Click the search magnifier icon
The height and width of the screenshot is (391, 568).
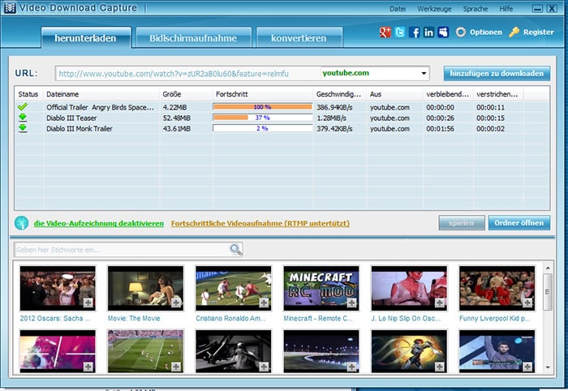pyautogui.click(x=235, y=249)
